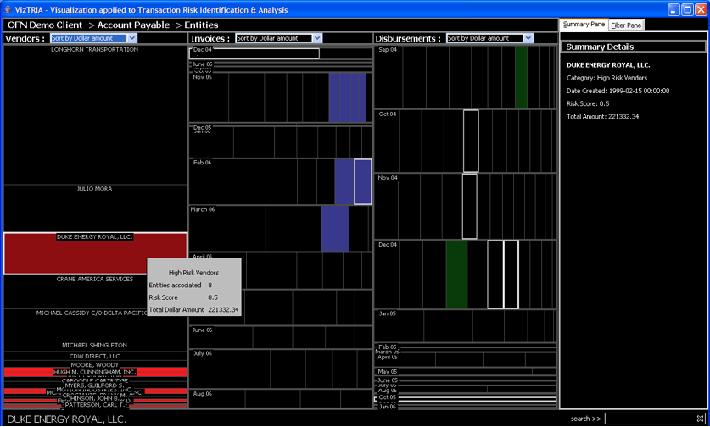Viewport: 710px width, 427px height.
Task: Click the High Risk Vendors tooltip title
Action: tap(193, 273)
